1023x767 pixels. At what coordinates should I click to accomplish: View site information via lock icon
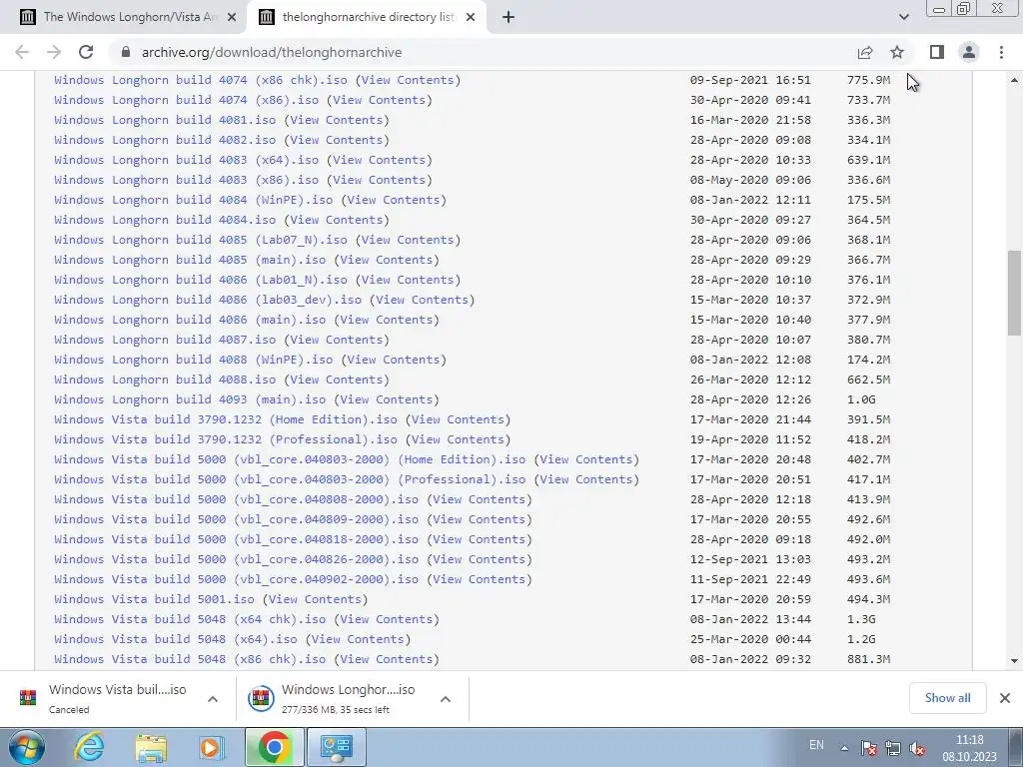pyautogui.click(x=126, y=52)
